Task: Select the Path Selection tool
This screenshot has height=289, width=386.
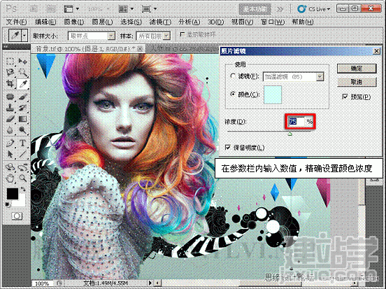Action: click(x=10, y=154)
